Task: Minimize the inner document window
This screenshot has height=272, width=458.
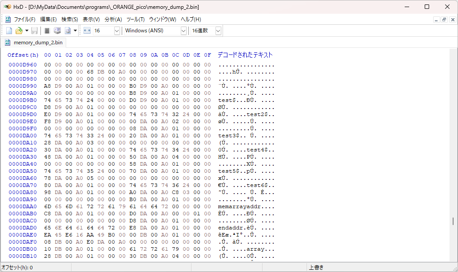Action: (x=436, y=19)
